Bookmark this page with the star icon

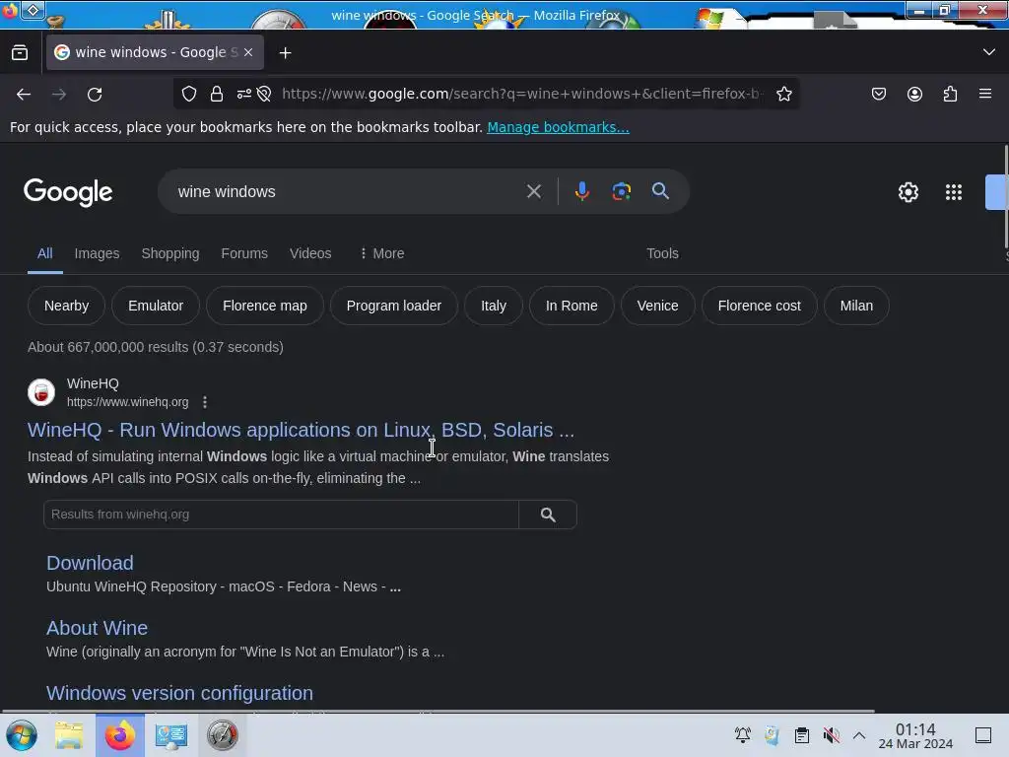click(x=783, y=94)
